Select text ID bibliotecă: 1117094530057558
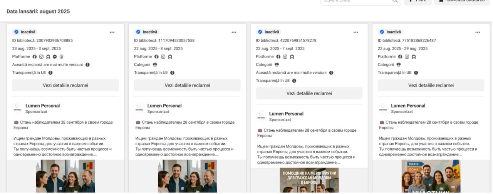493x194 pixels. click(x=164, y=40)
